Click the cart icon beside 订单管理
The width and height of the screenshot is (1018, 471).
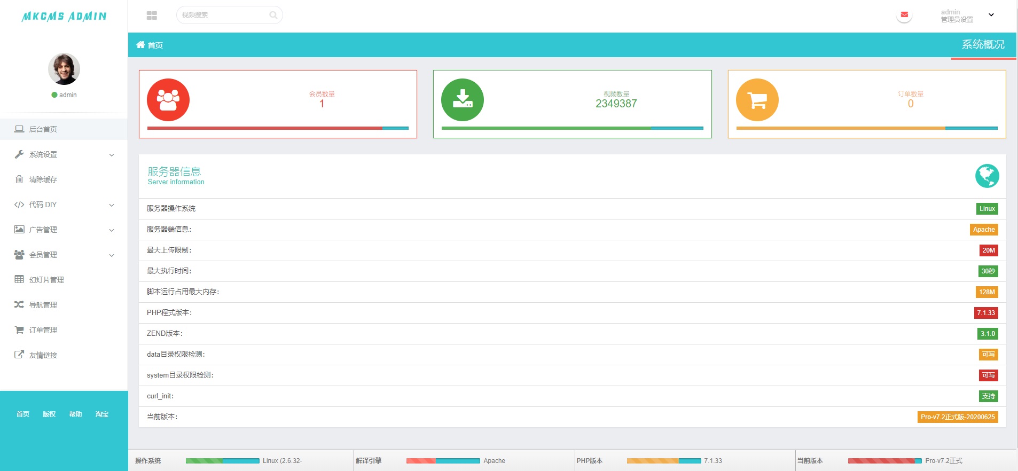19,329
